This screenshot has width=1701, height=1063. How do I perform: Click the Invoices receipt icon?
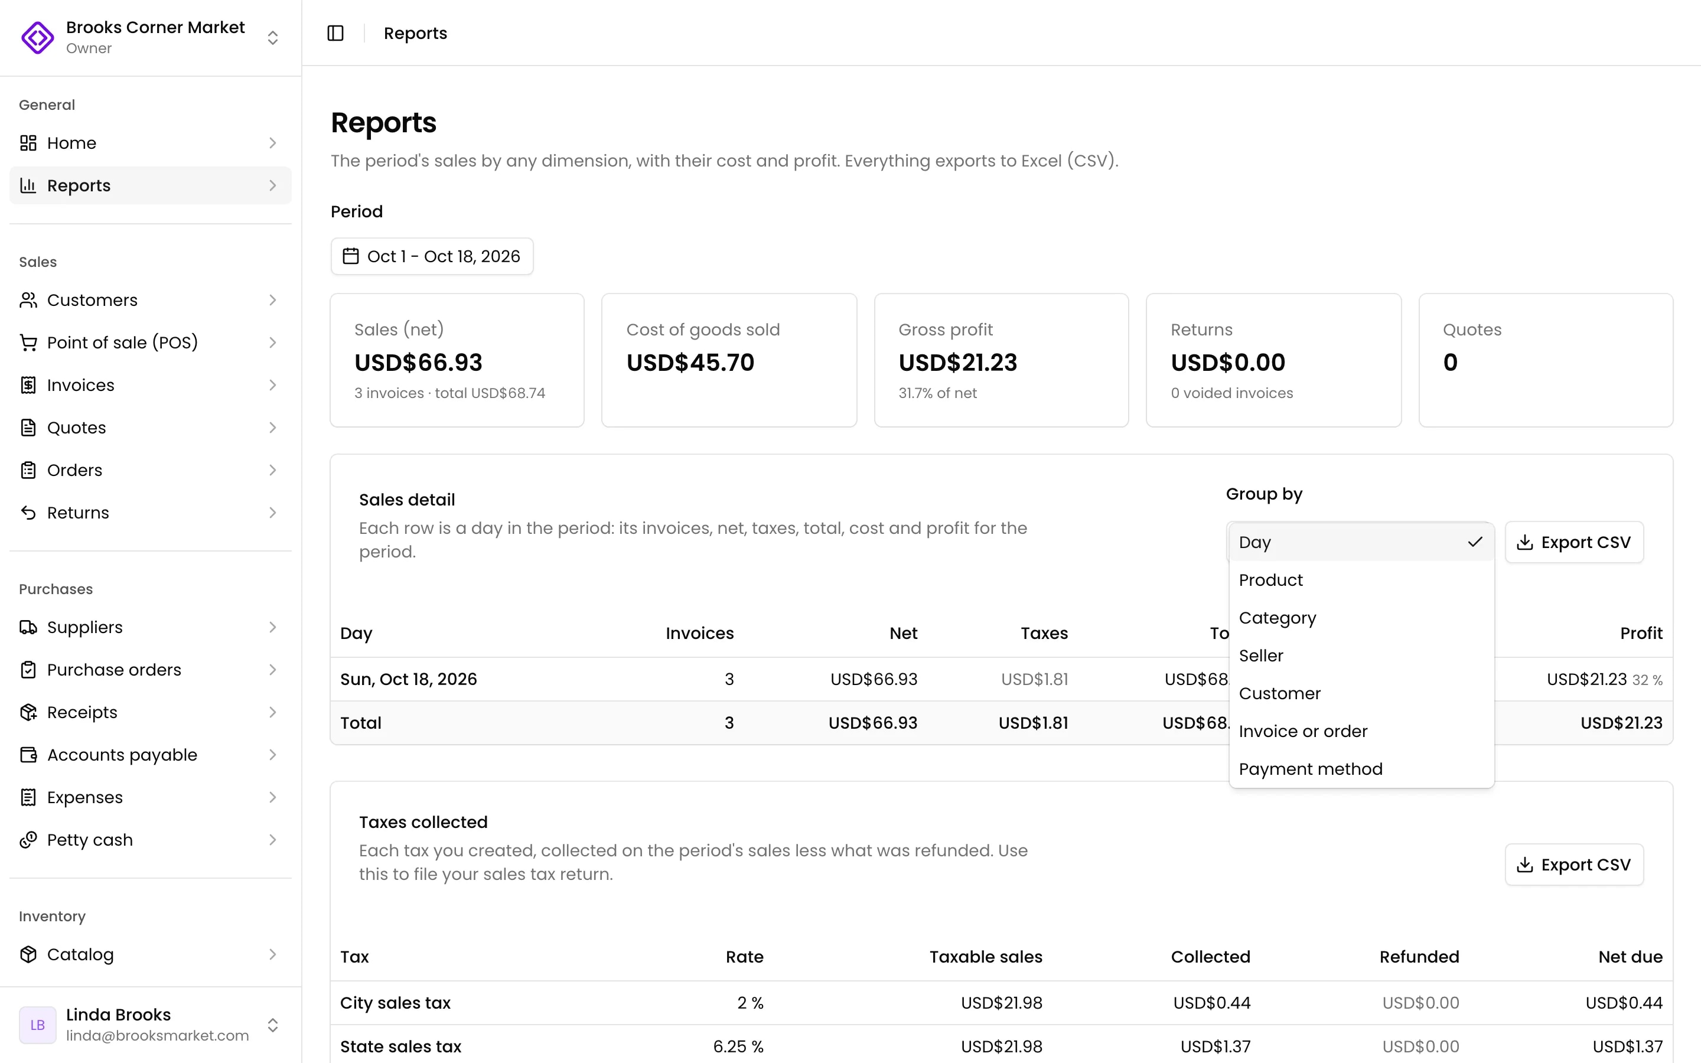pos(28,385)
